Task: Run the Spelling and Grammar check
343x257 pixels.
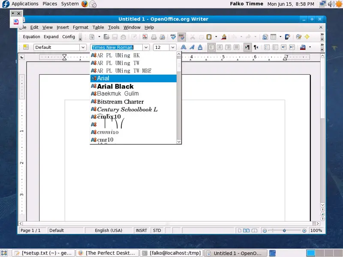Action: [x=173, y=37]
